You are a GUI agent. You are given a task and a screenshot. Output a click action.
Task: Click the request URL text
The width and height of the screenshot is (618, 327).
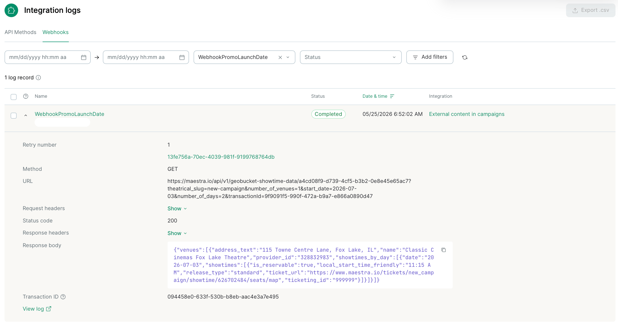coord(289,189)
